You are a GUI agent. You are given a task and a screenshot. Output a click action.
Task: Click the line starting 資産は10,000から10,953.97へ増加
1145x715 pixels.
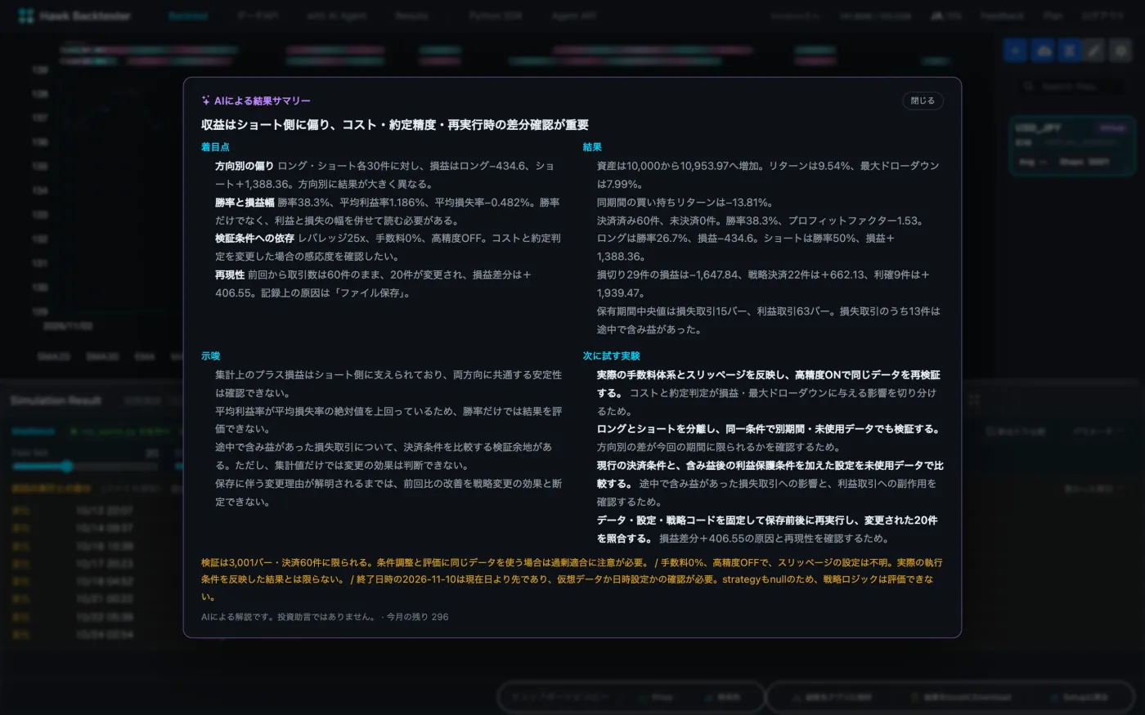click(x=768, y=175)
